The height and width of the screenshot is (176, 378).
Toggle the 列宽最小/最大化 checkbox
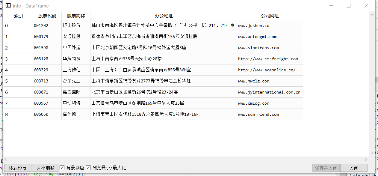[88, 168]
